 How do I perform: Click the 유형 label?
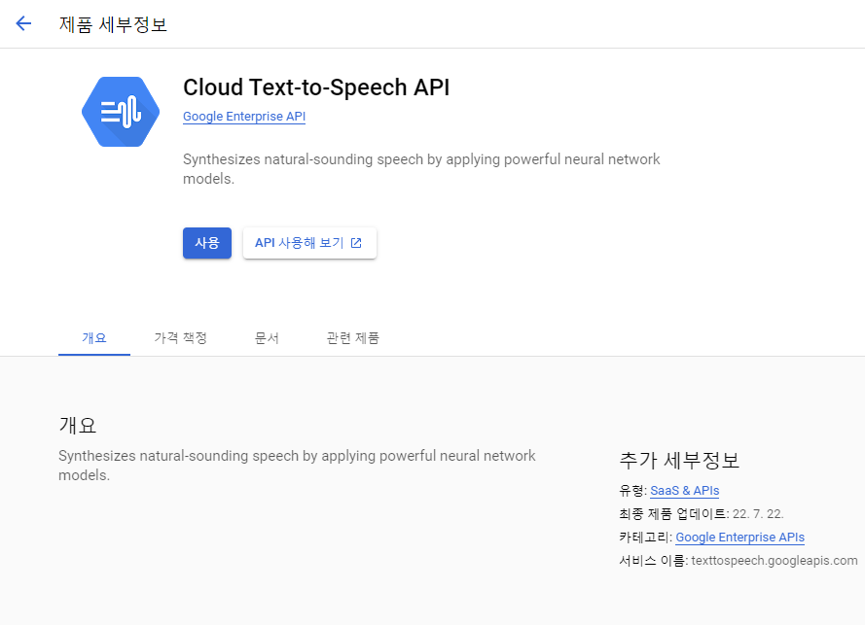(x=631, y=491)
